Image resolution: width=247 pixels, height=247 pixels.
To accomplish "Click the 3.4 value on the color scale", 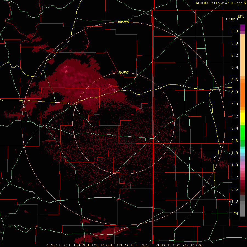I will pos(235,128).
